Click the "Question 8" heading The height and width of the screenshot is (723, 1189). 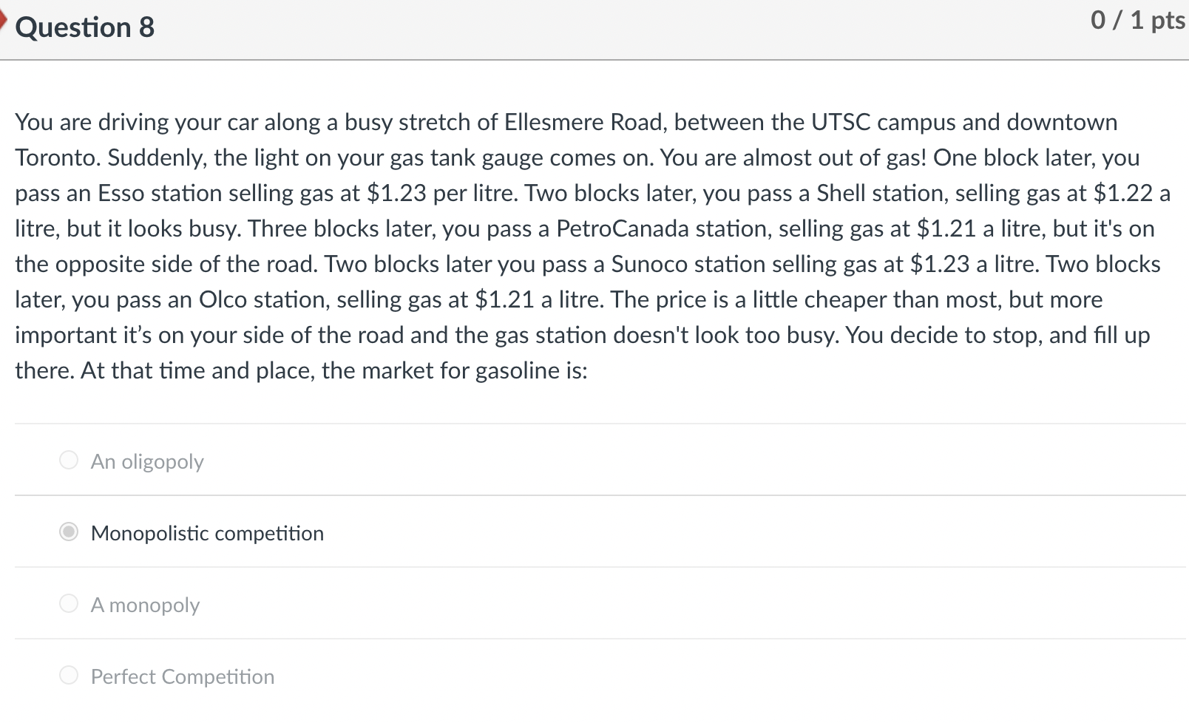[85, 27]
